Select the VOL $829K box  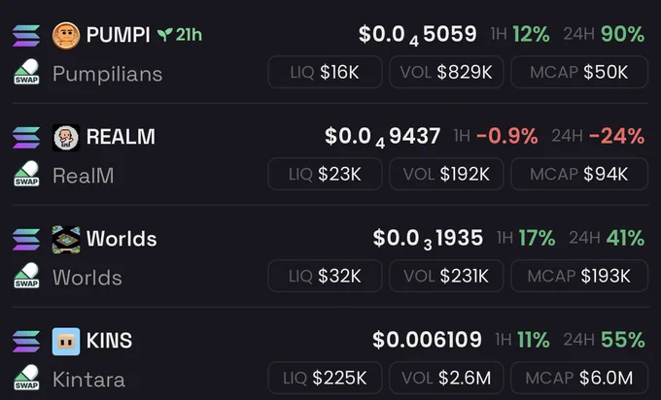pos(446,72)
